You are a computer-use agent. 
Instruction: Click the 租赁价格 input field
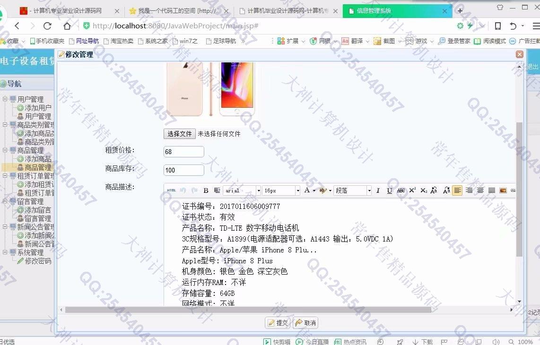point(184,152)
